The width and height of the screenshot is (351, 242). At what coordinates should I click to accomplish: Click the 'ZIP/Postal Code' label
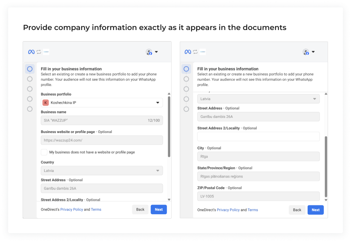[211, 188]
